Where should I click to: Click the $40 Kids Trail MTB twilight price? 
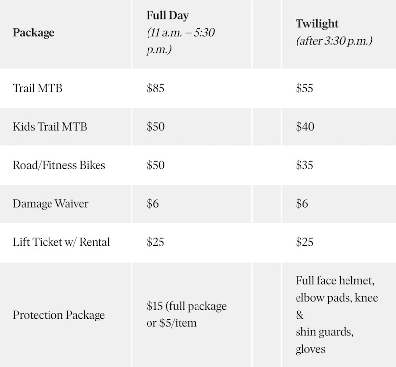305,127
